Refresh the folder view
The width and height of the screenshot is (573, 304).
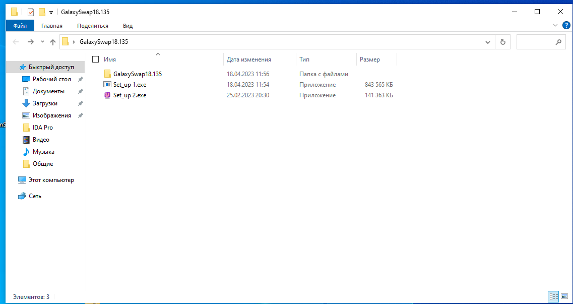[503, 42]
